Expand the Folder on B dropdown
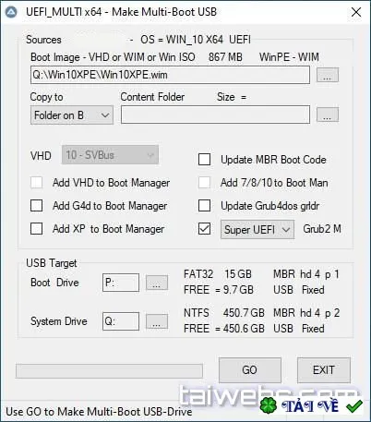 tap(72, 115)
